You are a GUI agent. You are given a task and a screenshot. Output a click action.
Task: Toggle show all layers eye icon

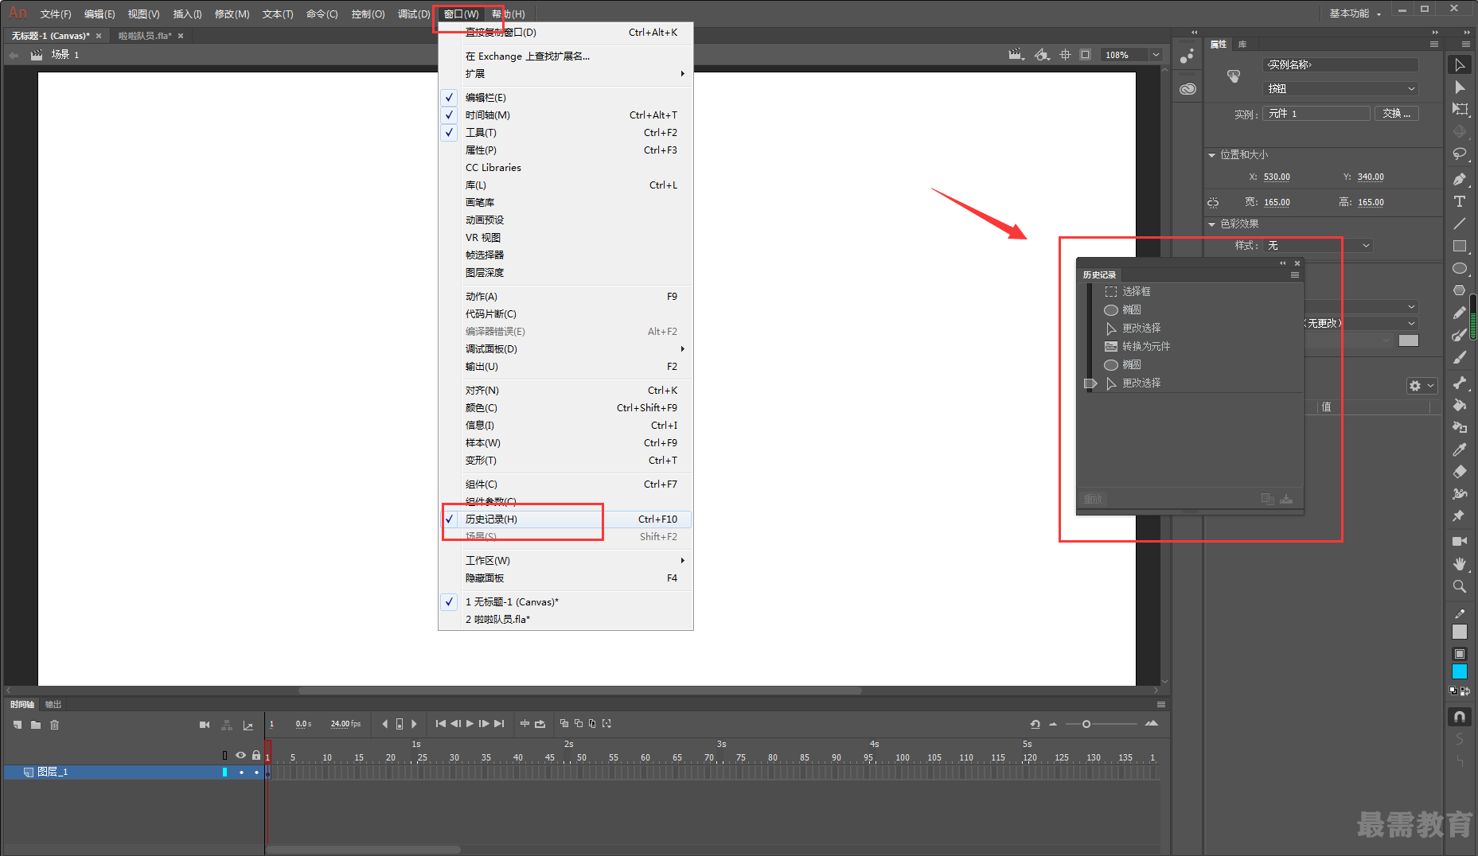240,755
